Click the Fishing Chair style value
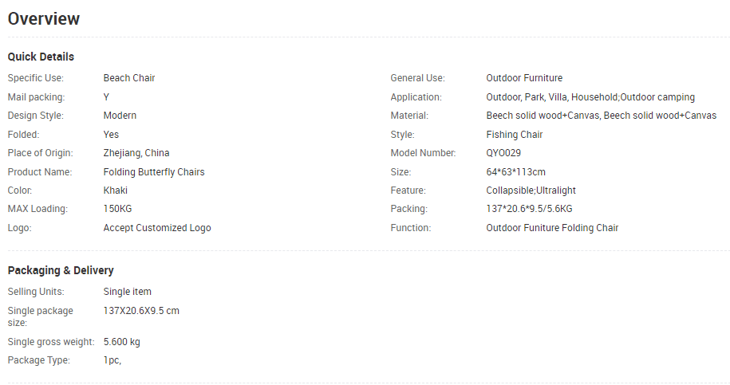Image resolution: width=730 pixels, height=385 pixels. coord(515,135)
